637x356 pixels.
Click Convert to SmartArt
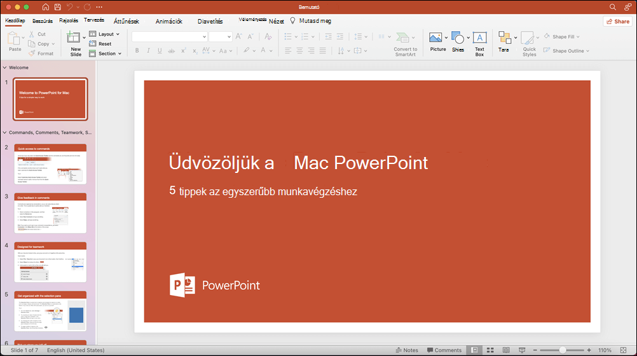pyautogui.click(x=405, y=44)
